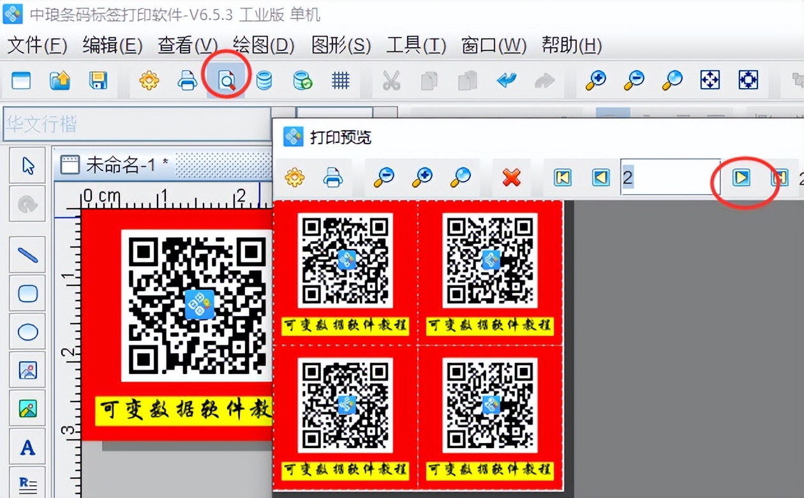Select the insert image tool with blue frame
Image resolution: width=804 pixels, height=498 pixels.
(x=27, y=370)
